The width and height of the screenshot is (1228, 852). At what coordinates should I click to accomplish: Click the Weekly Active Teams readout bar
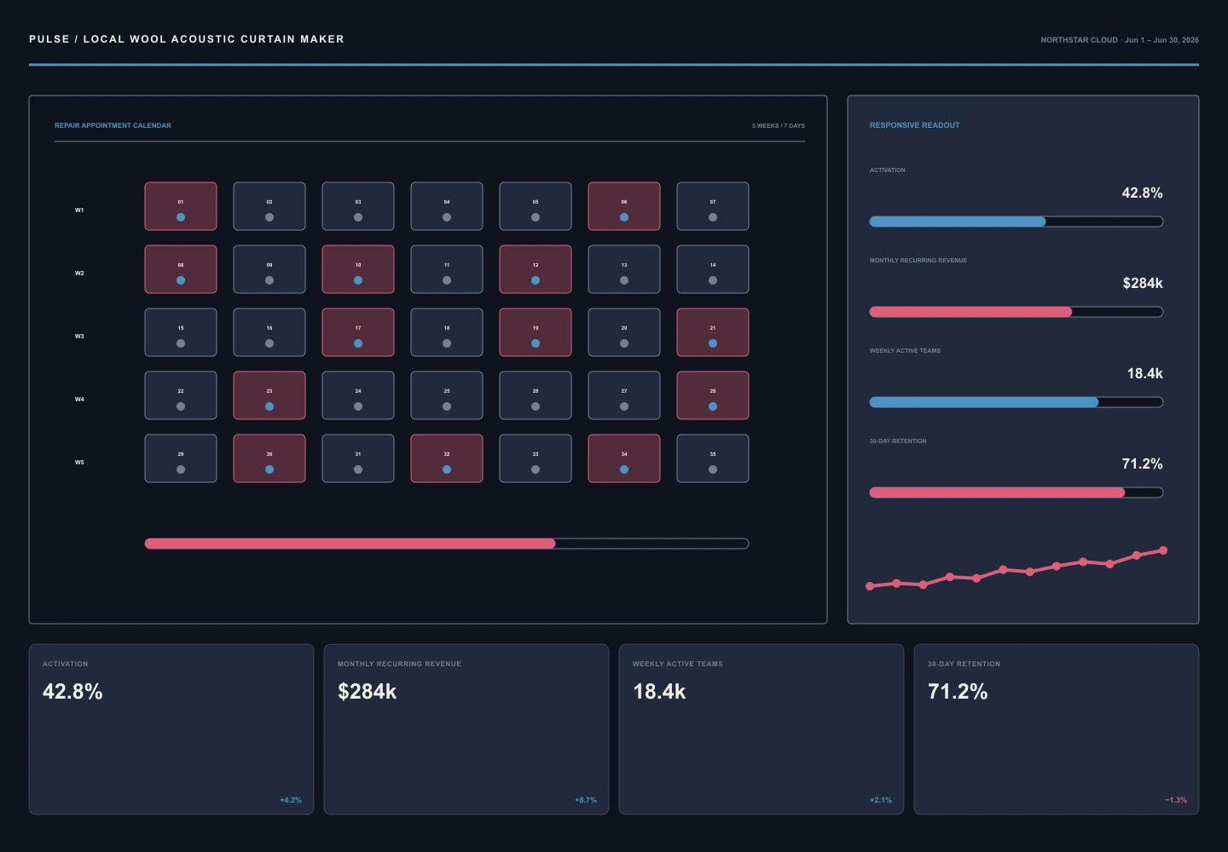pos(1017,402)
